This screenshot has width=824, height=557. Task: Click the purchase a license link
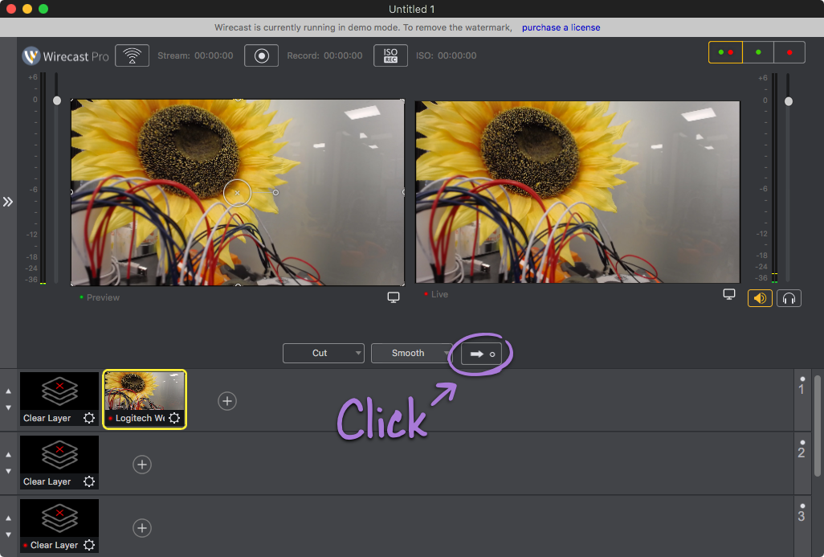(561, 27)
